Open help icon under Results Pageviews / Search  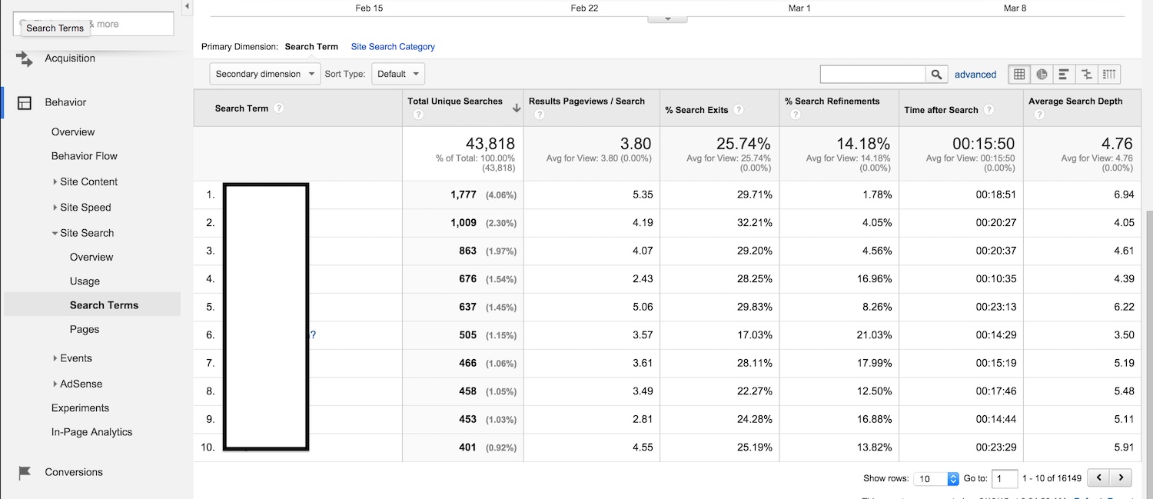[x=540, y=115]
